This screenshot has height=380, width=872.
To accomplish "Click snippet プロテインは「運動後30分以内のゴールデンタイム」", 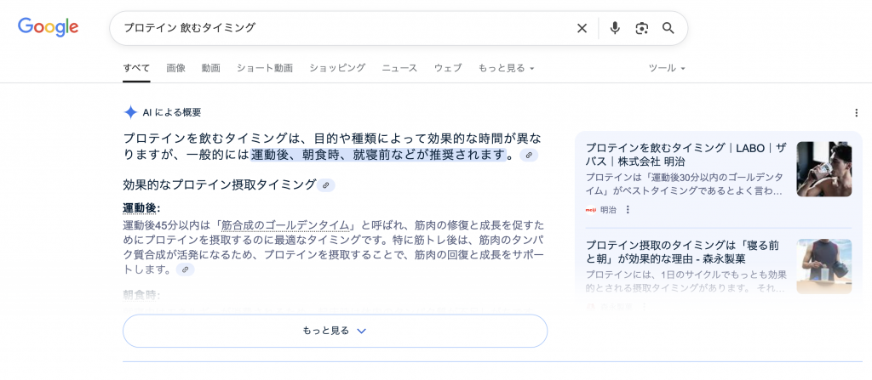I will [x=686, y=184].
